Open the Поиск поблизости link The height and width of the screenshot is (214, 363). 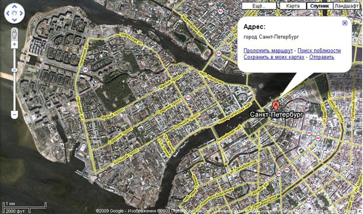(319, 50)
